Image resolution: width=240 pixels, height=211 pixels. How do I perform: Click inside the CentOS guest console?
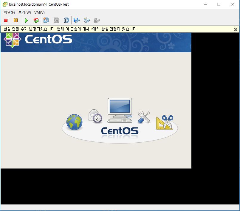(x=96, y=100)
